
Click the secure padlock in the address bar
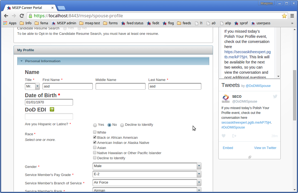point(30,16)
